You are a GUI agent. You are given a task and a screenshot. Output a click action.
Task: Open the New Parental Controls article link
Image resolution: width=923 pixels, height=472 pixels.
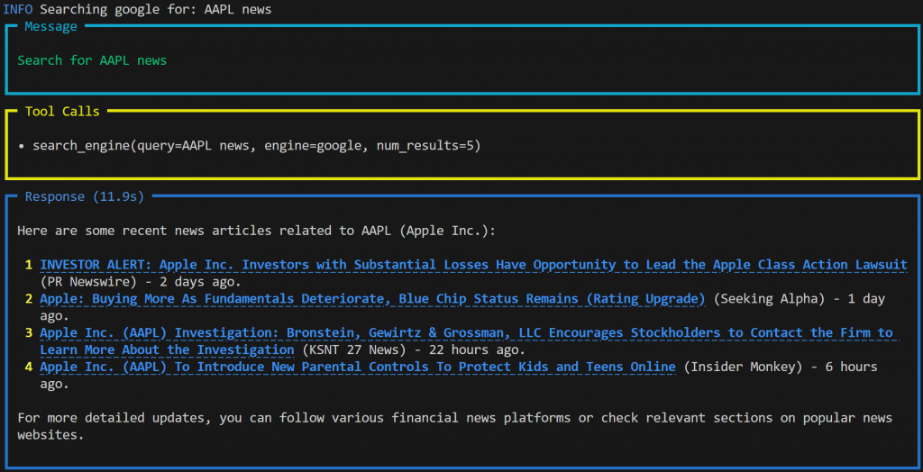357,367
